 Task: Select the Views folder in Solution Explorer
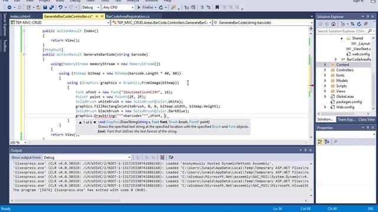[x=341, y=91]
